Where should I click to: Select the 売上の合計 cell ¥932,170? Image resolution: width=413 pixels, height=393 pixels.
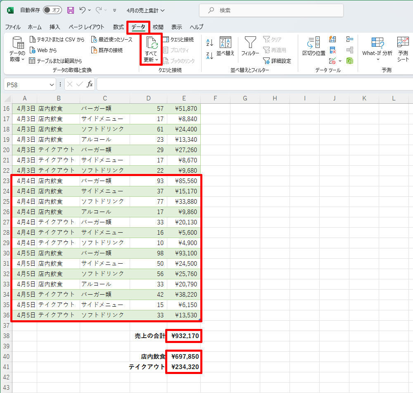[184, 336]
